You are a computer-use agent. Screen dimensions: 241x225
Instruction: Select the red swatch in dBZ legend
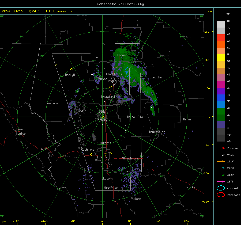[x=221, y=38]
